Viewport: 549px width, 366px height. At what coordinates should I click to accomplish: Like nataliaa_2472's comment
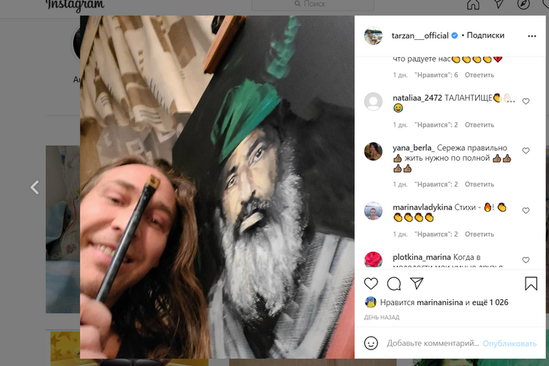point(526,101)
